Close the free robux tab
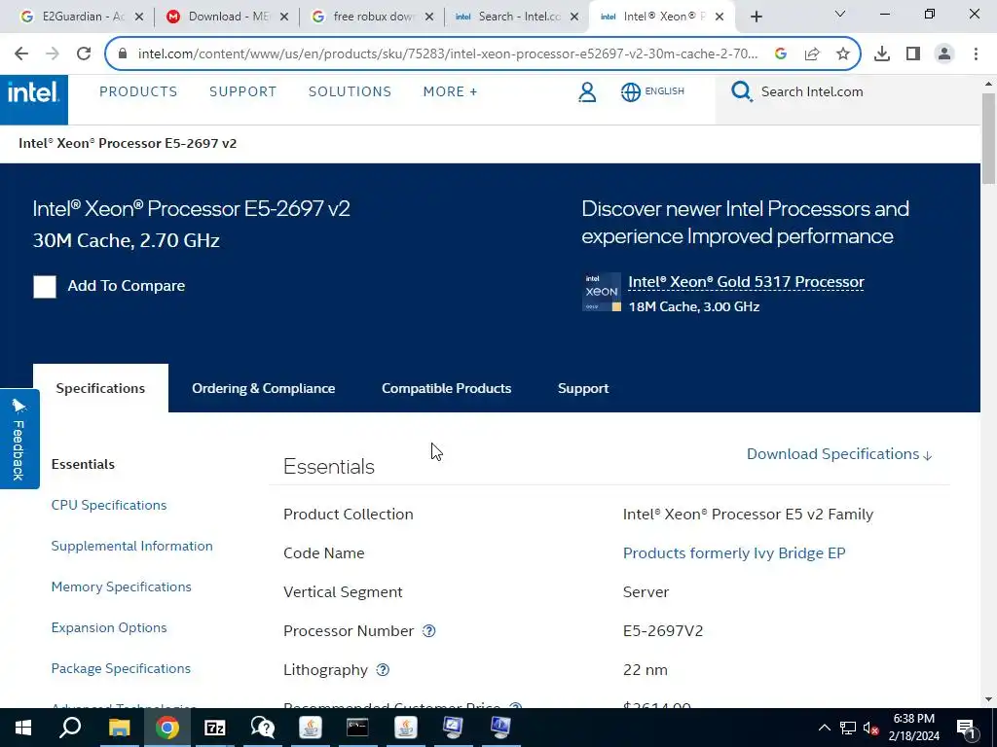The width and height of the screenshot is (997, 747). (429, 17)
